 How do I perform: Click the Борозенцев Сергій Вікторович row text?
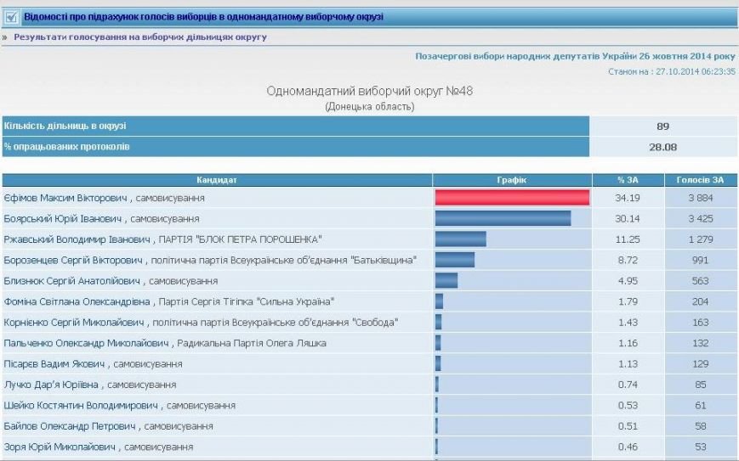[x=210, y=260]
